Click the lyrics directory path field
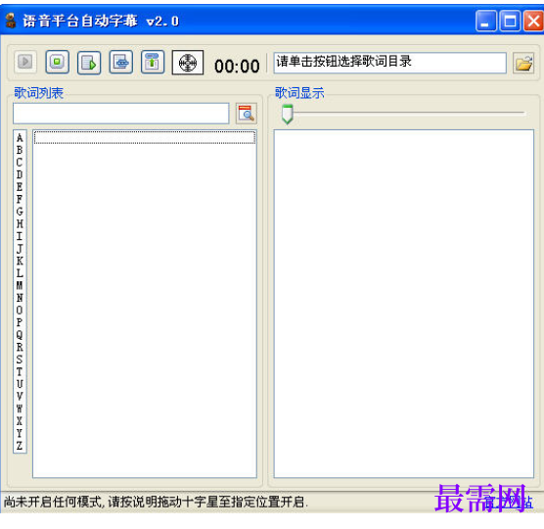 pyautogui.click(x=390, y=63)
